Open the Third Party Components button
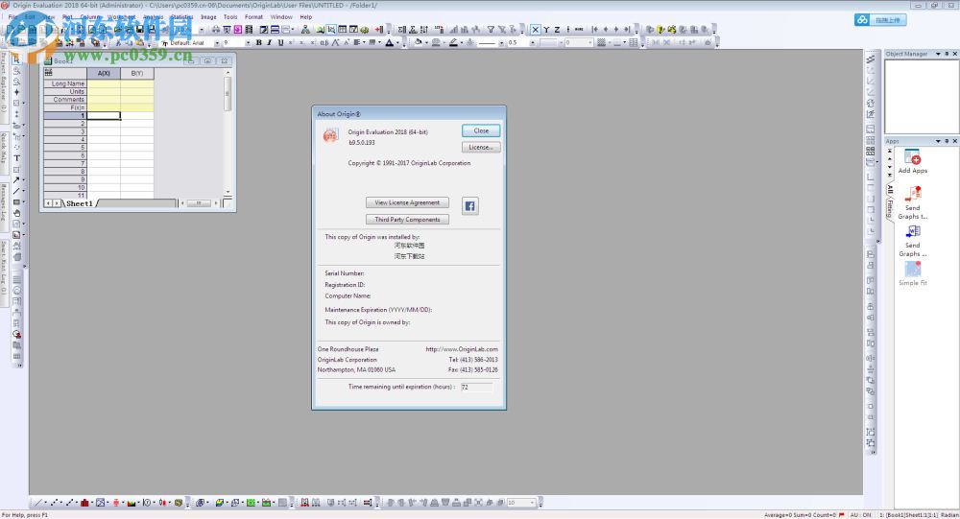 click(x=407, y=220)
